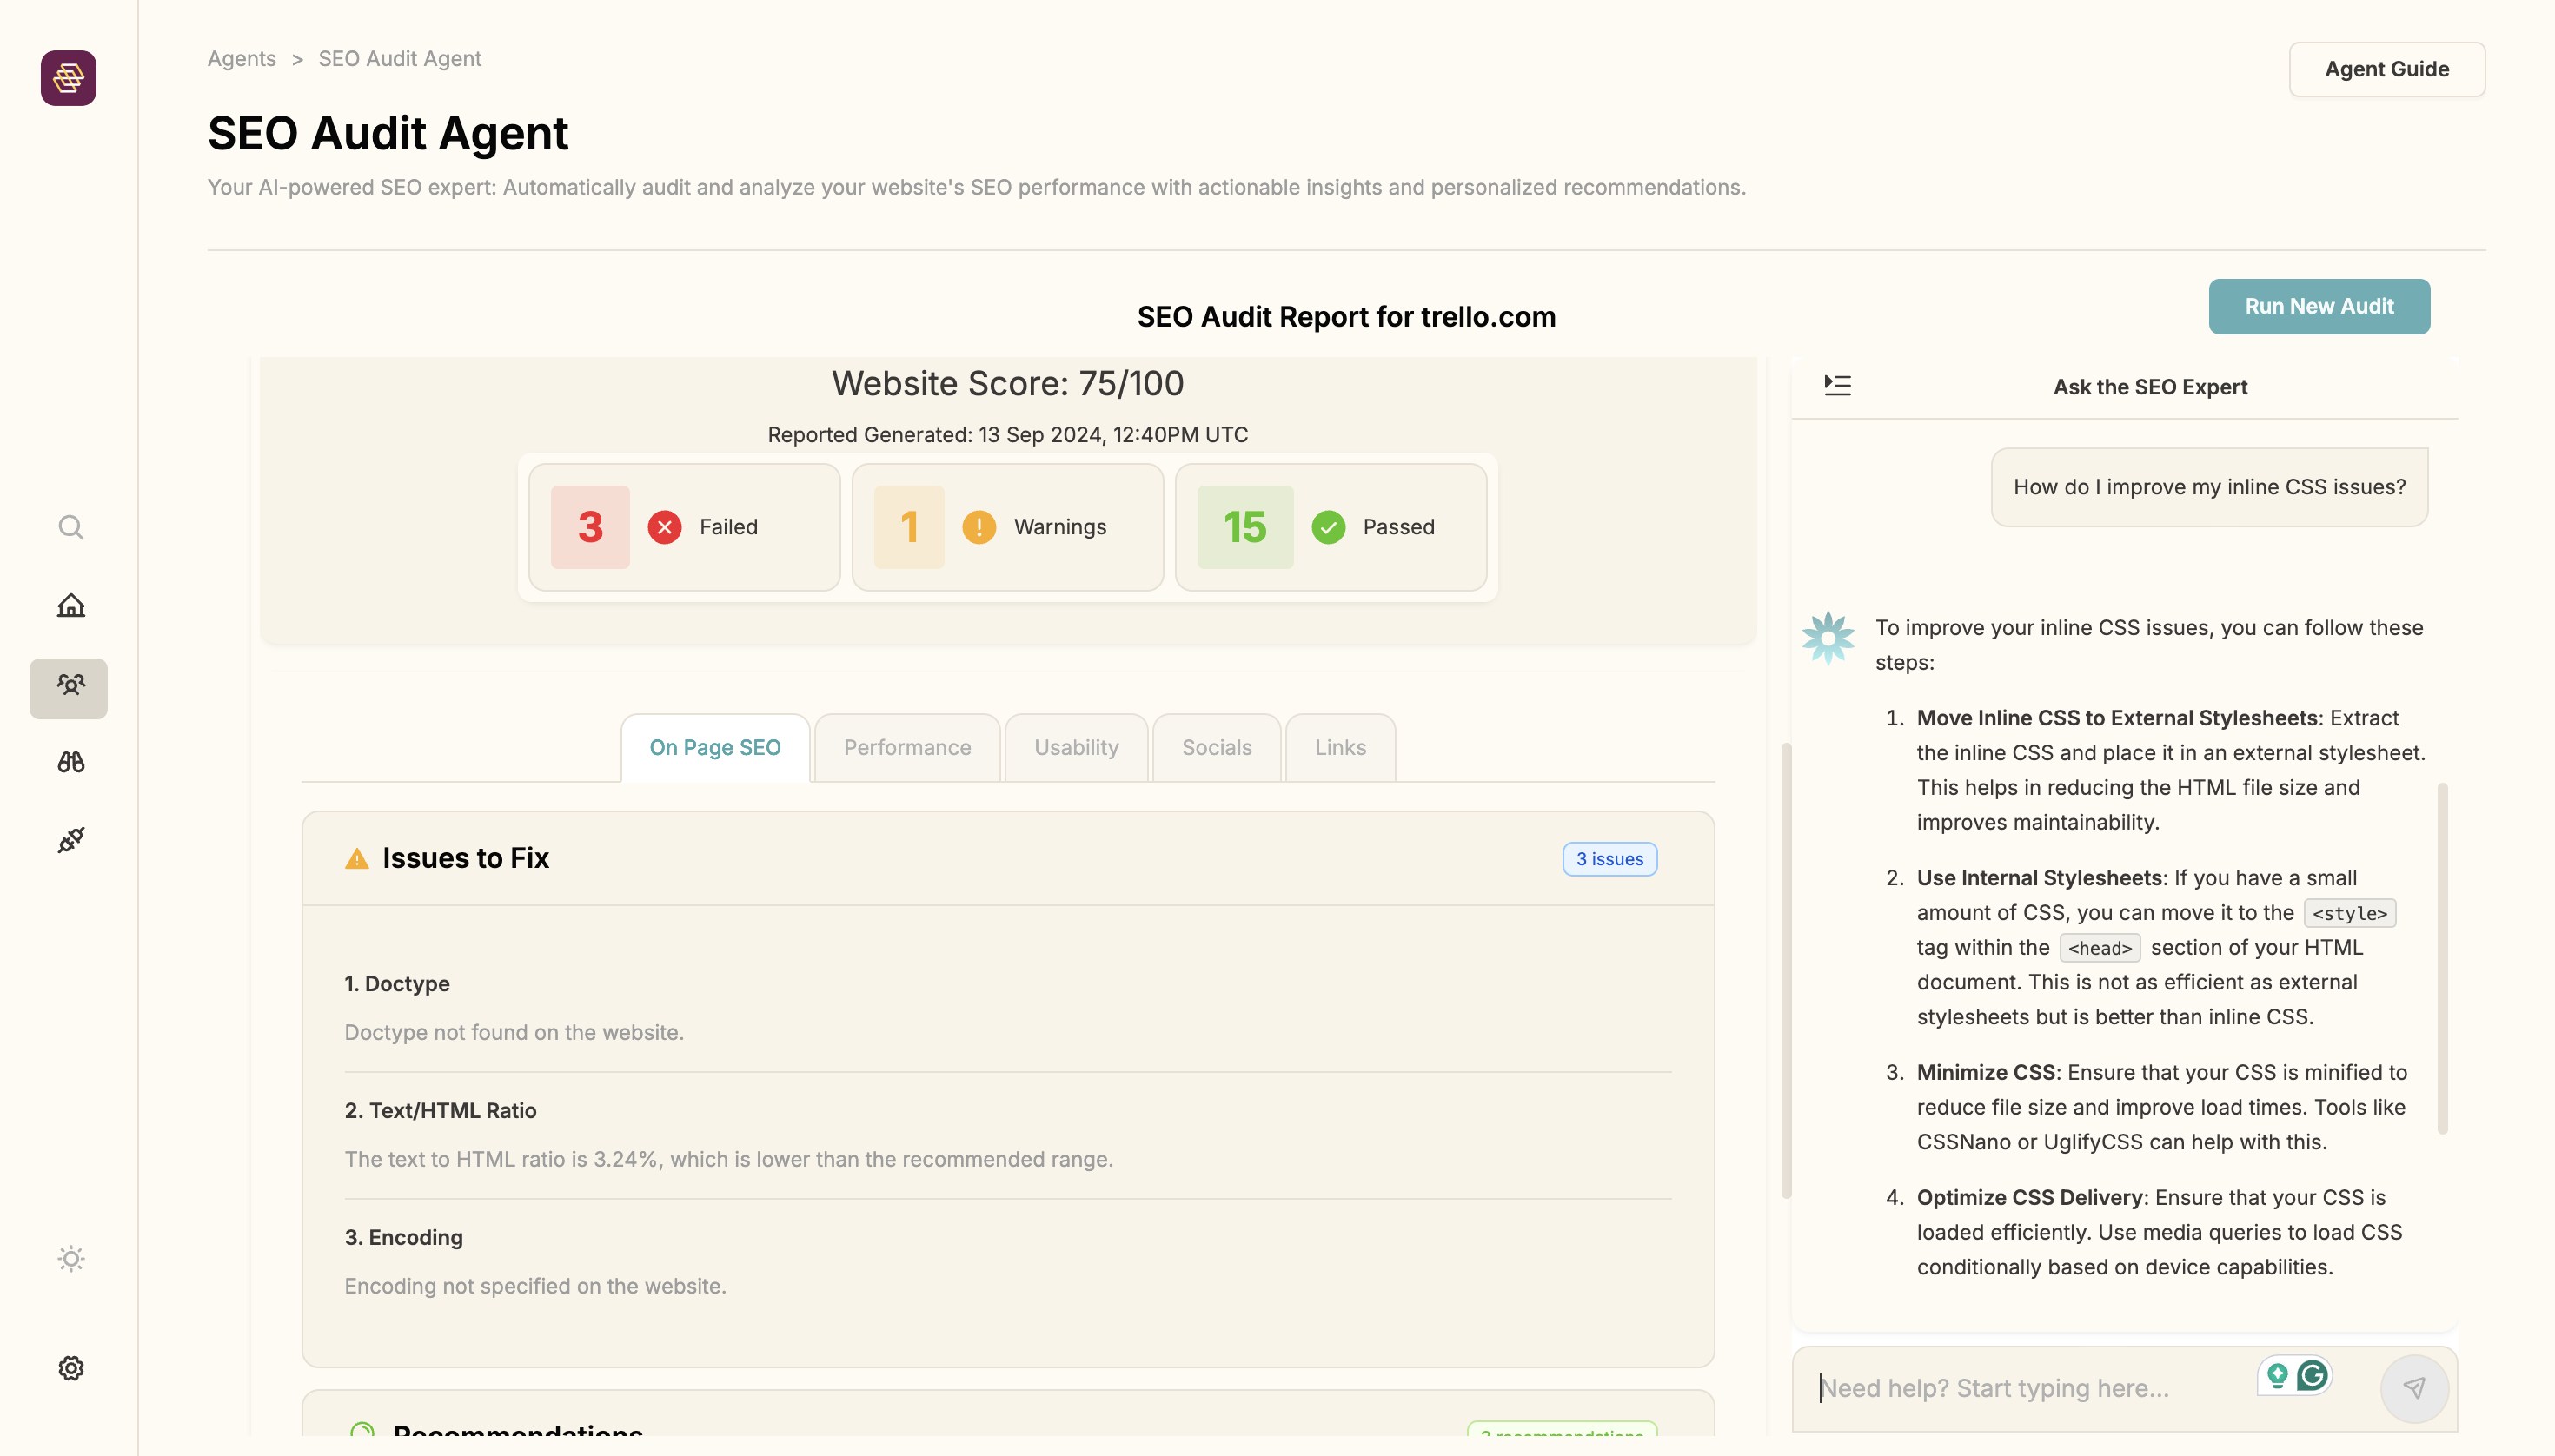2555x1456 pixels.
Task: Collapse the Ask the SEO Expert panel
Action: tap(1836, 386)
